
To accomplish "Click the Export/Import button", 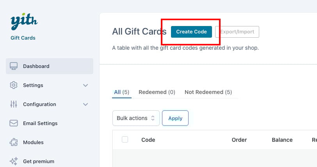I will (x=237, y=32).
